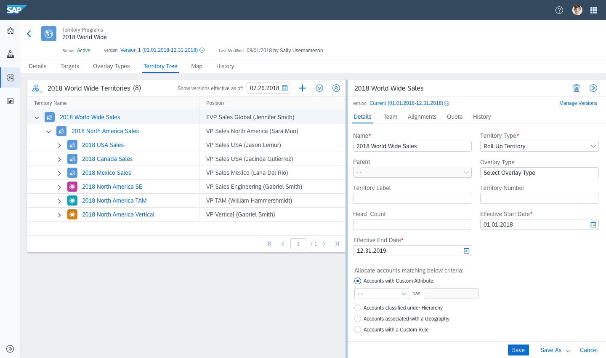The image size is (606, 358).
Task: Open Effective End Date calendar picker
Action: pyautogui.click(x=467, y=251)
